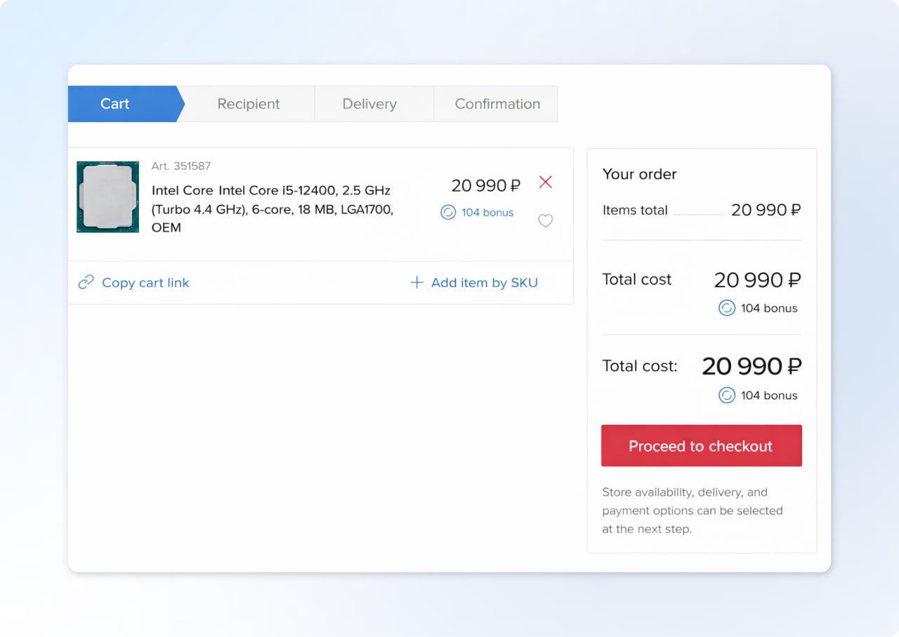899x637 pixels.
Task: Click the chain link icon beside Copy cart link
Action: (x=86, y=282)
